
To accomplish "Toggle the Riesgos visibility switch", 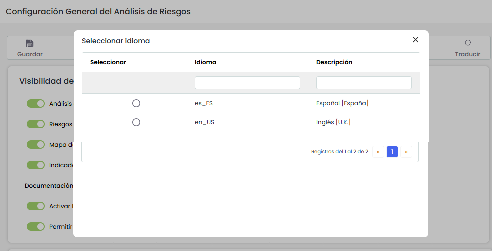I will [36, 124].
